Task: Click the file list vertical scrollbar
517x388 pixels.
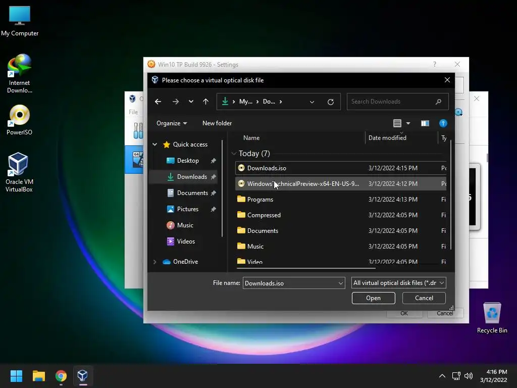Action: [450, 195]
